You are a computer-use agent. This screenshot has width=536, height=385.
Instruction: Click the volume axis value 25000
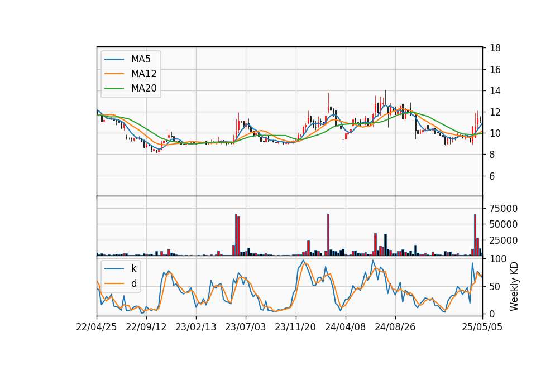504,240
